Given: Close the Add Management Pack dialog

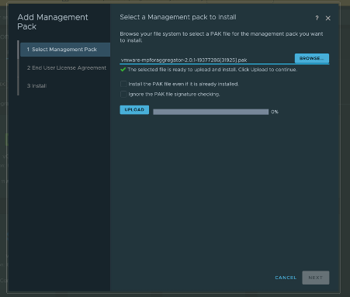Looking at the screenshot, I should 328,18.
